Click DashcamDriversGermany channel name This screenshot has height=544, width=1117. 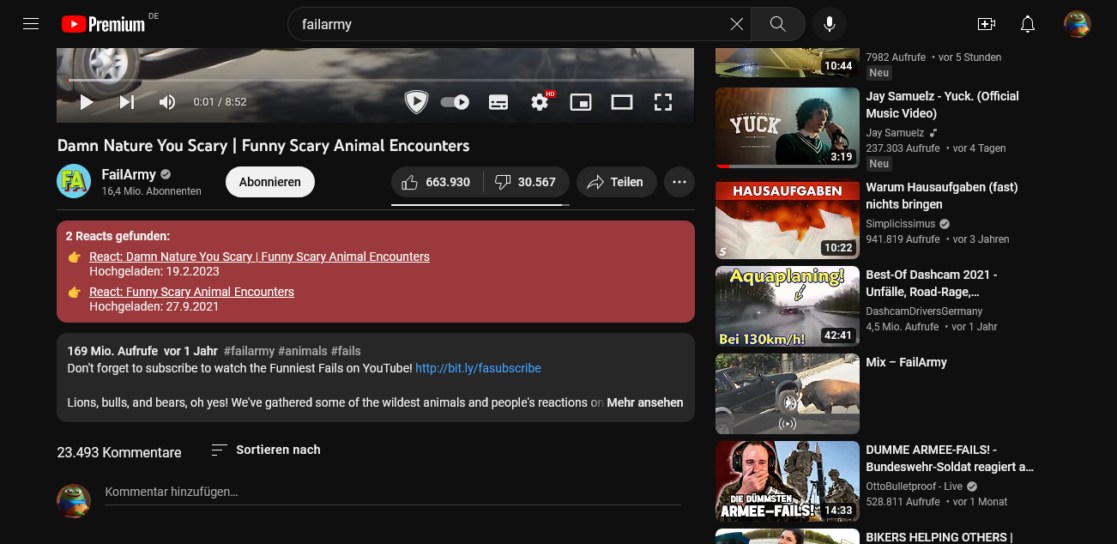tap(924, 311)
